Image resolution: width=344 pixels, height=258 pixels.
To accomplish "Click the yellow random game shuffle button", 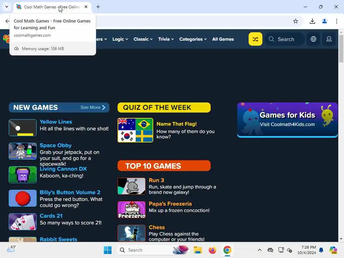I will [x=255, y=39].
